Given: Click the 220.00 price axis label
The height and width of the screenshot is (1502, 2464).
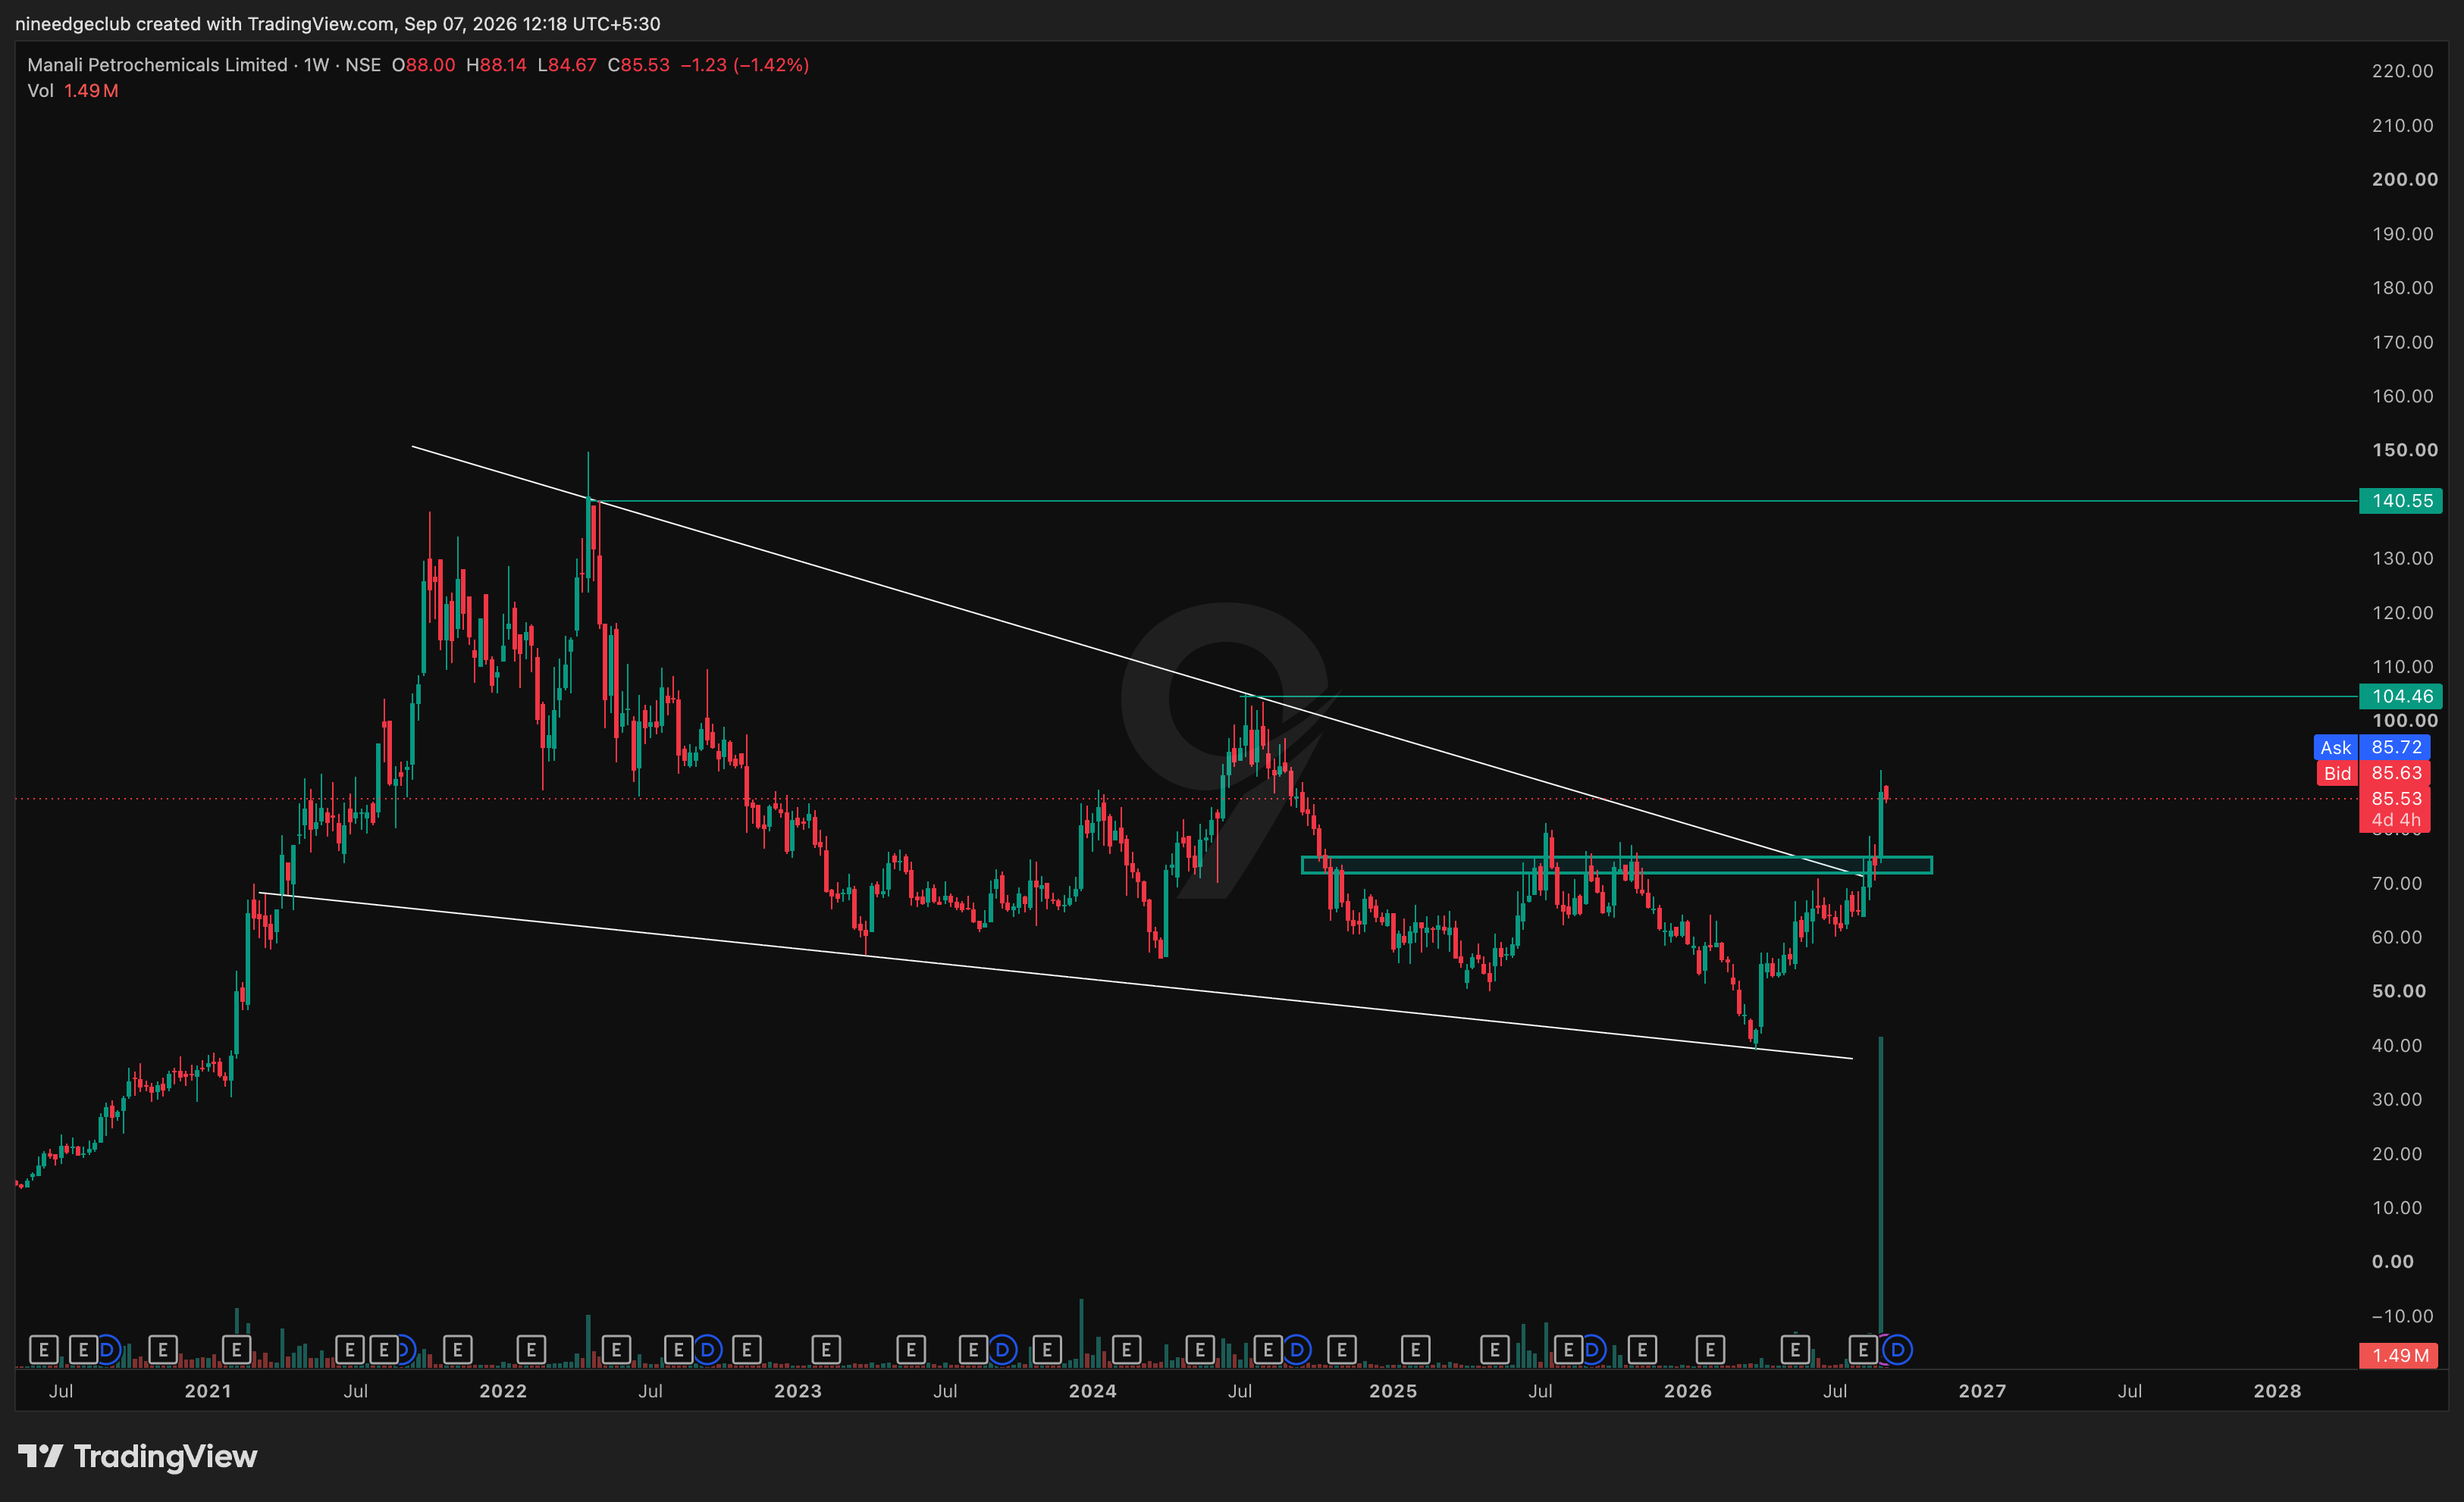Looking at the screenshot, I should tap(2402, 71).
